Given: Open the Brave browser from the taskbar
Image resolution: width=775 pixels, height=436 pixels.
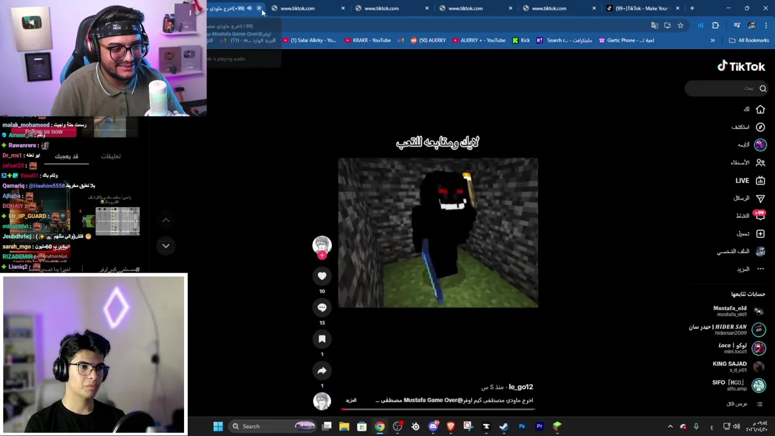Looking at the screenshot, I should tap(450, 426).
